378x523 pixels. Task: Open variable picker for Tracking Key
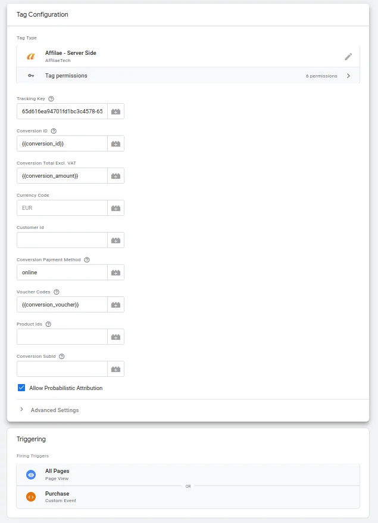click(115, 112)
